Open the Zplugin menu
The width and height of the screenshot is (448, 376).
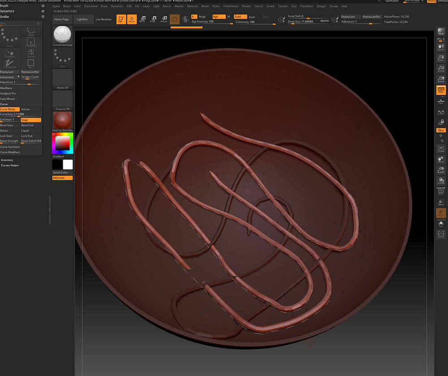pos(321,6)
